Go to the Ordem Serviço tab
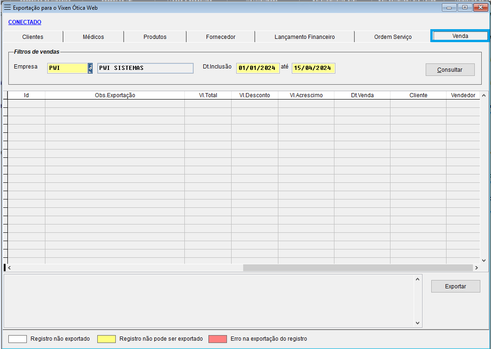Image resolution: width=491 pixels, height=349 pixels. 393,37
